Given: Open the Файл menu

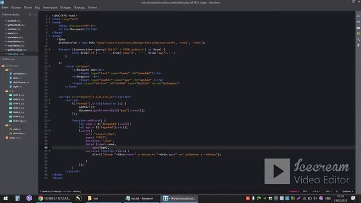Looking at the screenshot, I should [5, 7].
